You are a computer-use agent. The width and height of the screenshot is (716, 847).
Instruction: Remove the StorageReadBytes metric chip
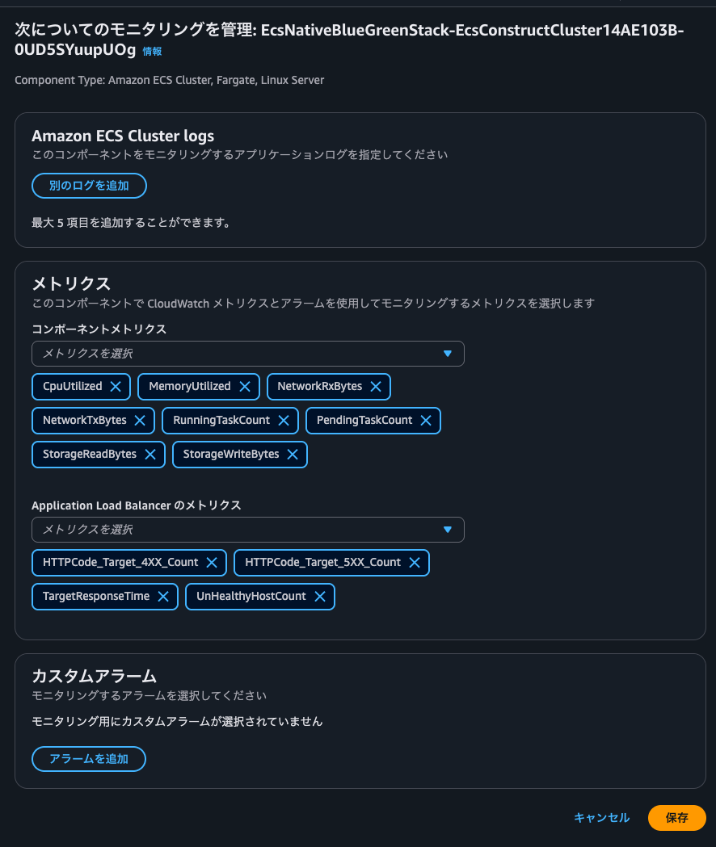pos(150,455)
